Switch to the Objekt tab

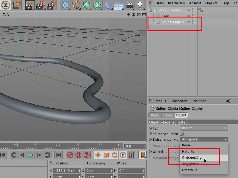181,115
